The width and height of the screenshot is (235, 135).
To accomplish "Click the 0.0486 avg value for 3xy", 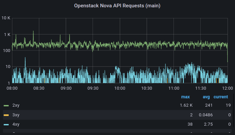I will [206, 115].
